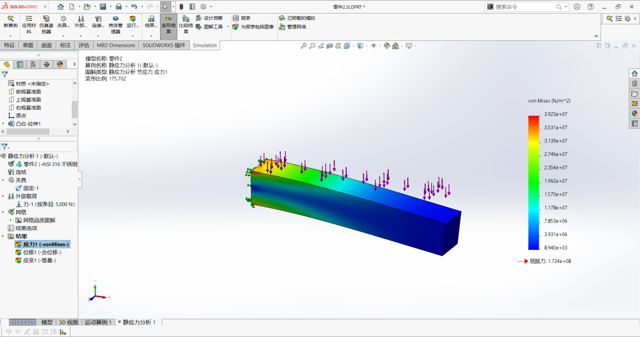
Task: Click the von Mises color legend bar
Action: (x=533, y=183)
